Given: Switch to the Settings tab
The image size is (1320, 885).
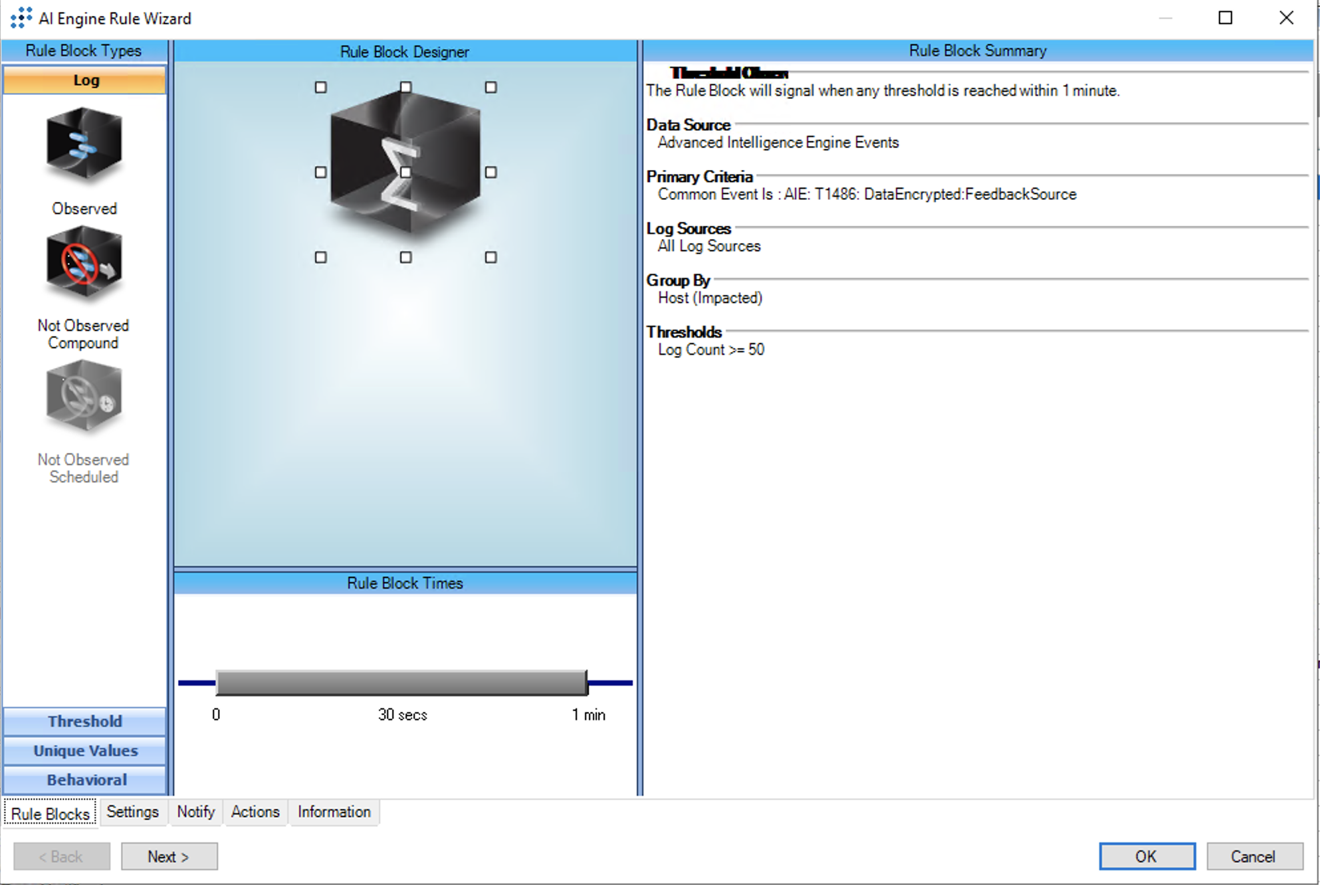Looking at the screenshot, I should click(x=132, y=812).
